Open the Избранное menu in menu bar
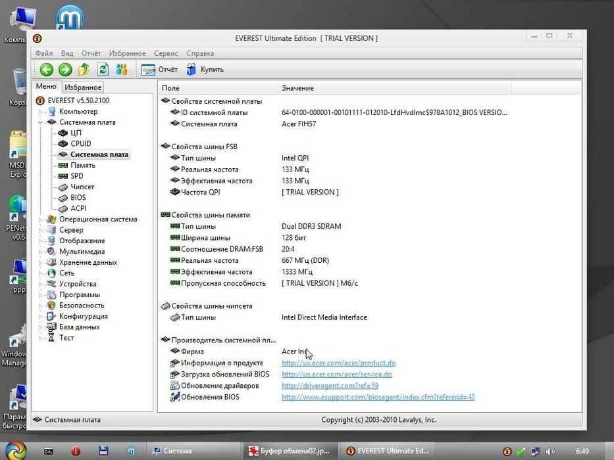 point(127,53)
